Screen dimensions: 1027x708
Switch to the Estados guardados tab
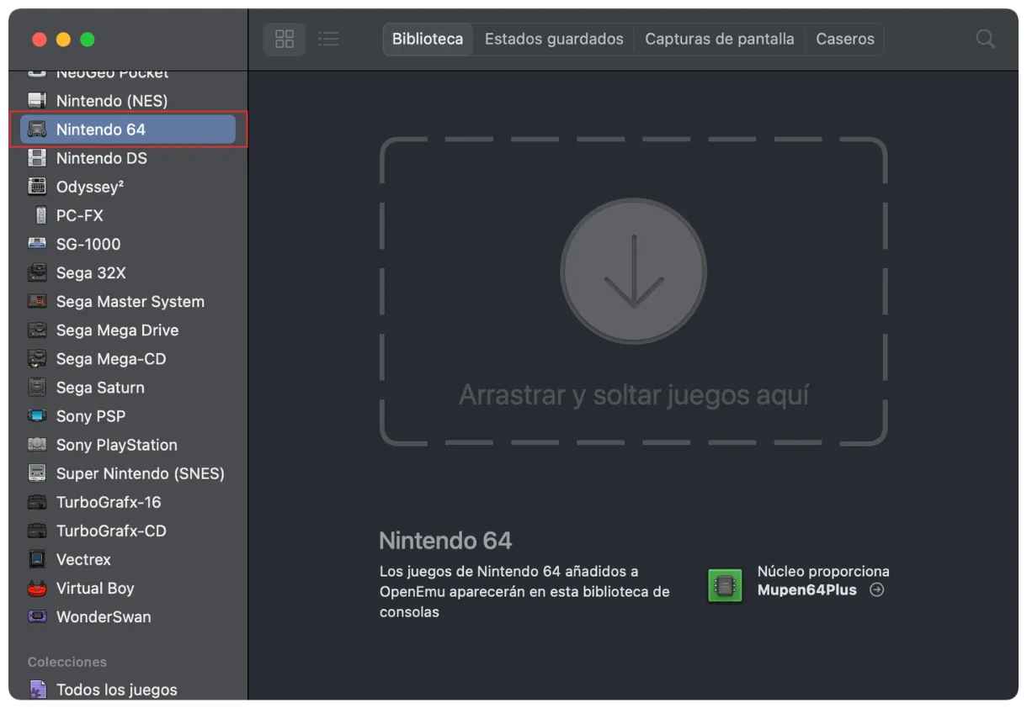(553, 39)
